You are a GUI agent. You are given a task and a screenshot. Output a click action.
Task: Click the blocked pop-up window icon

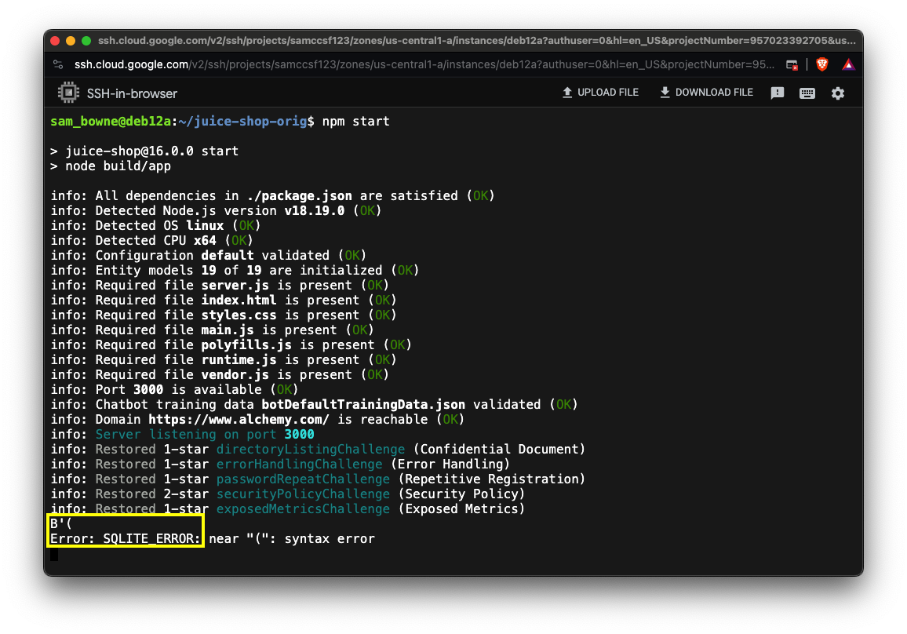792,65
